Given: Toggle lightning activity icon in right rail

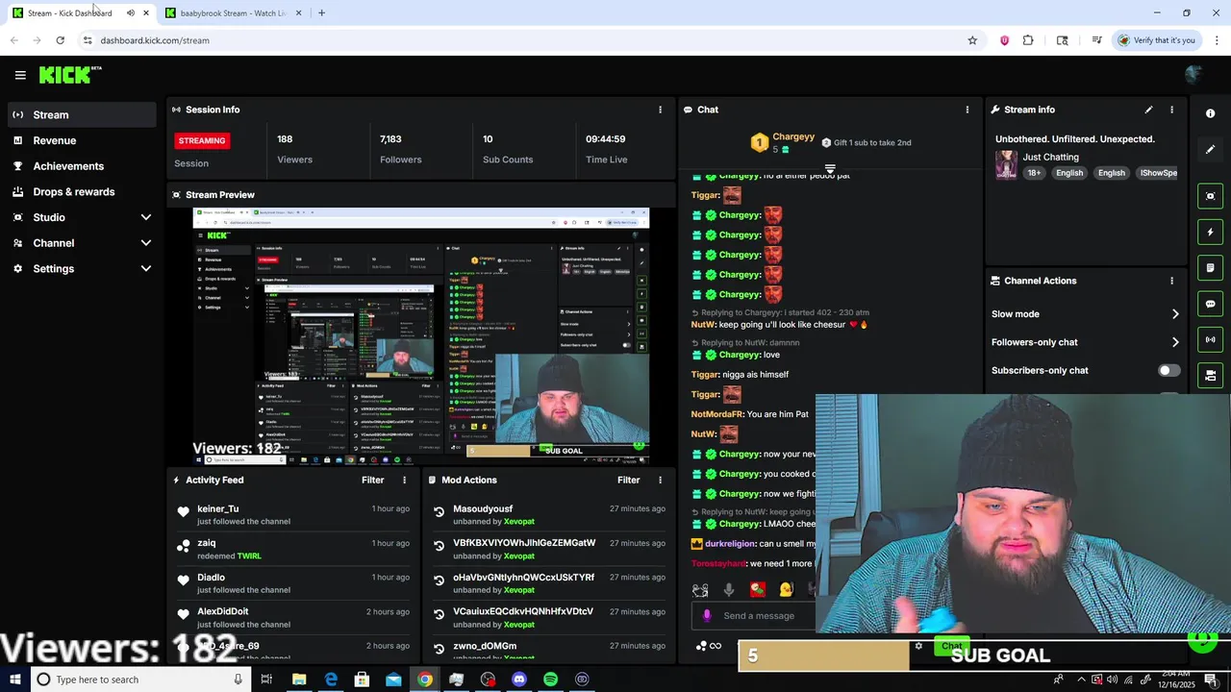Looking at the screenshot, I should coord(1211,232).
